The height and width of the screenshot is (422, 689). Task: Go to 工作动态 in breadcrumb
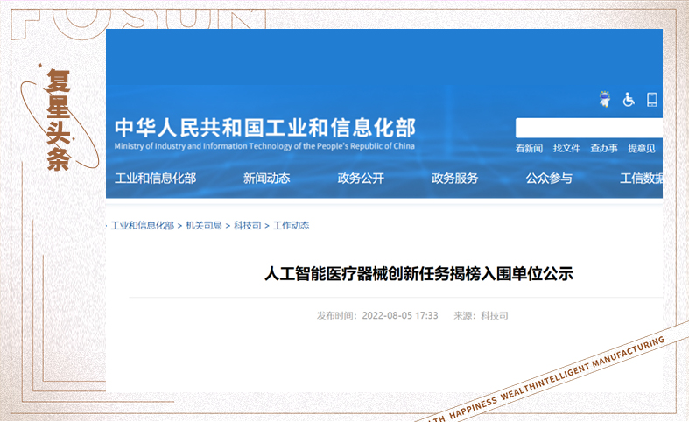coord(292,226)
